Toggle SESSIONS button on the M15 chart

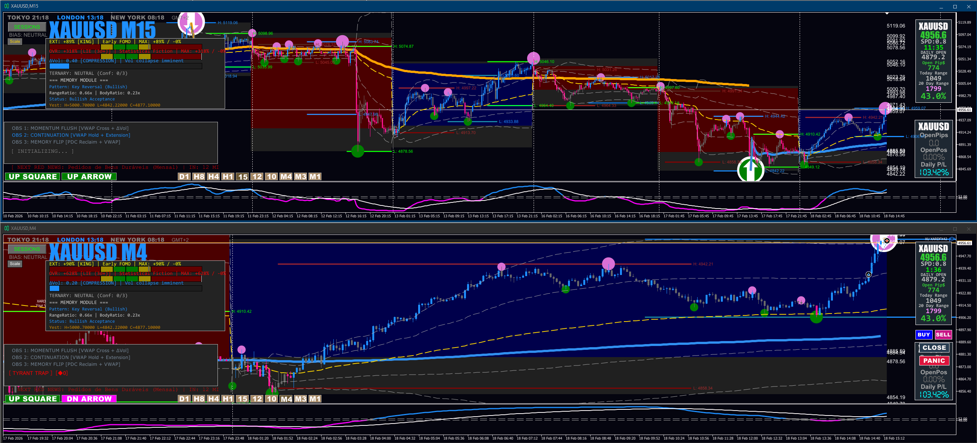(27, 27)
